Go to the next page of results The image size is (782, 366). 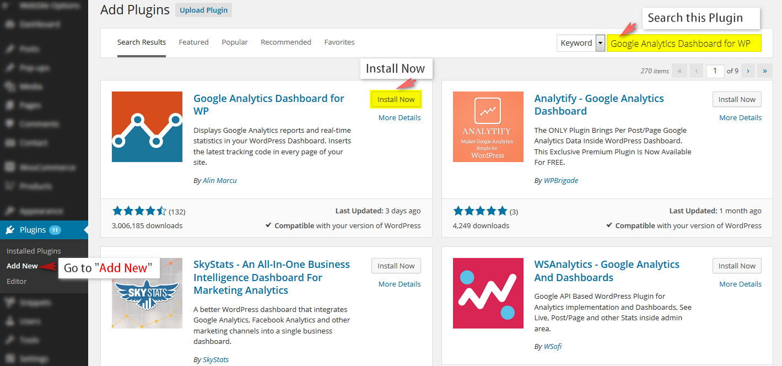[748, 71]
